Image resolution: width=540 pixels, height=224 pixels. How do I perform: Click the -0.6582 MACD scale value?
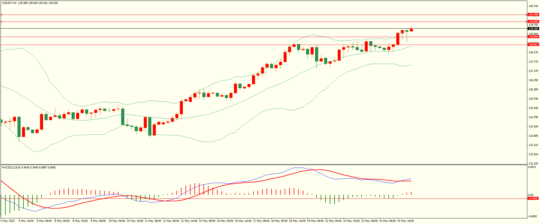[x=532, y=216]
